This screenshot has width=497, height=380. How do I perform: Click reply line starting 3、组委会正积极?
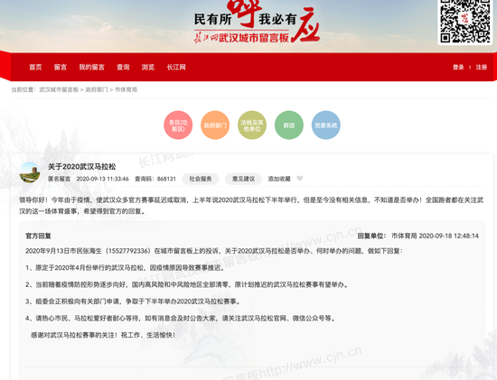click(133, 301)
